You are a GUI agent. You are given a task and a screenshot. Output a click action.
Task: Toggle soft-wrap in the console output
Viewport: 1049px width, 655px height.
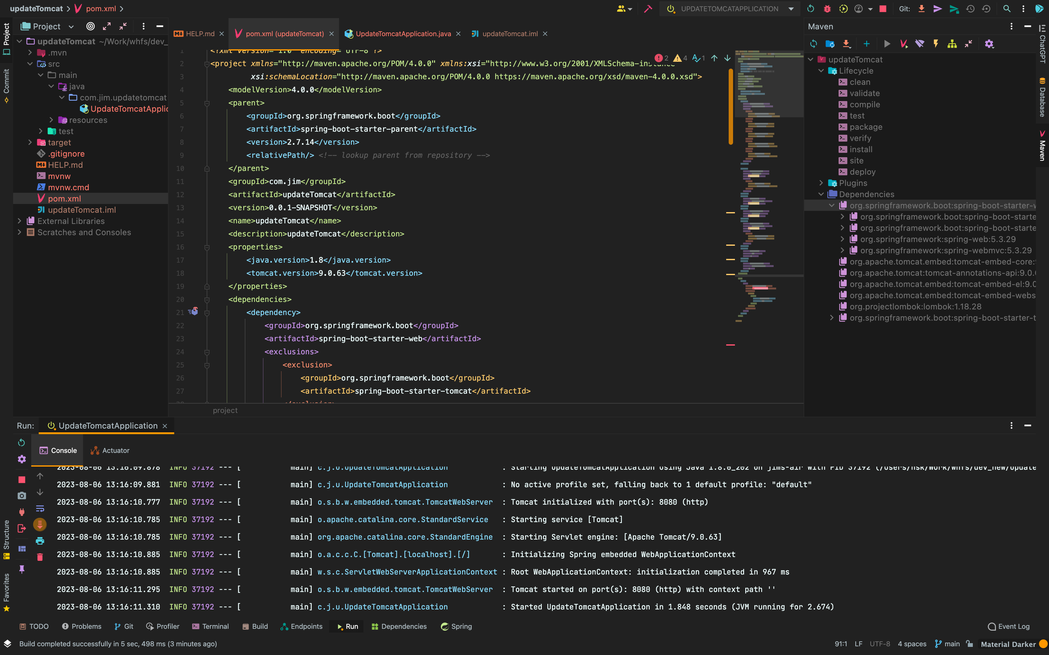coord(40,508)
